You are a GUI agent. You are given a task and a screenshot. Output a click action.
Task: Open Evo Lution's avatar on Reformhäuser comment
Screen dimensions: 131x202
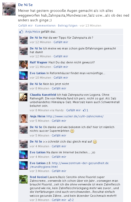coord(23,75)
